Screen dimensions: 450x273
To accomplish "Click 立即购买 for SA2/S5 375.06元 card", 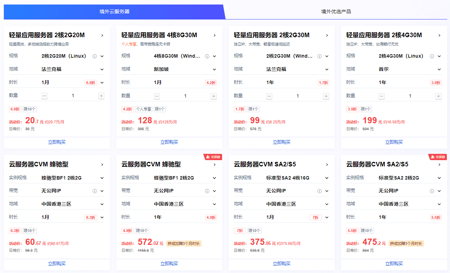I will pos(282,264).
